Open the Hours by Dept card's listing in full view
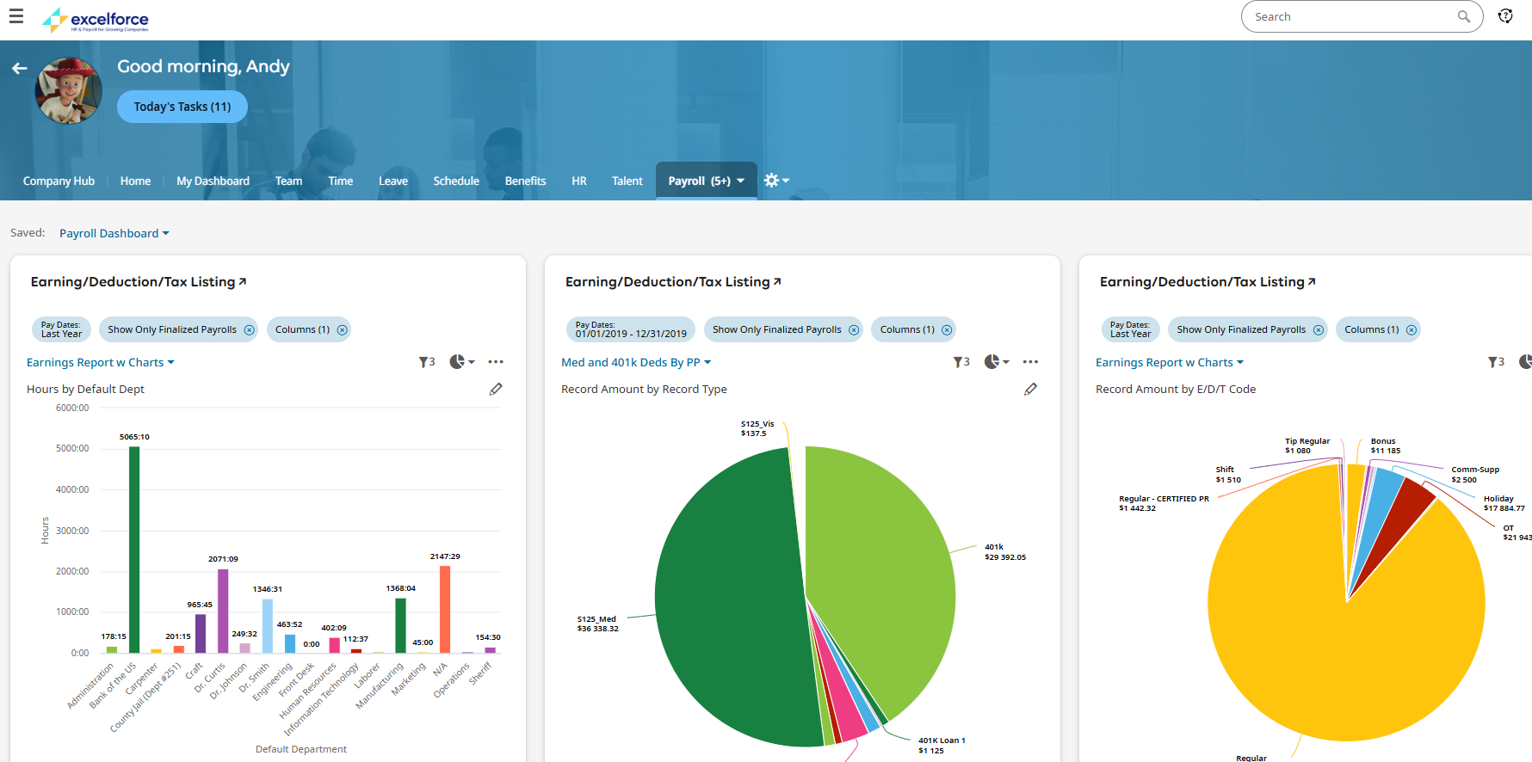 point(243,281)
